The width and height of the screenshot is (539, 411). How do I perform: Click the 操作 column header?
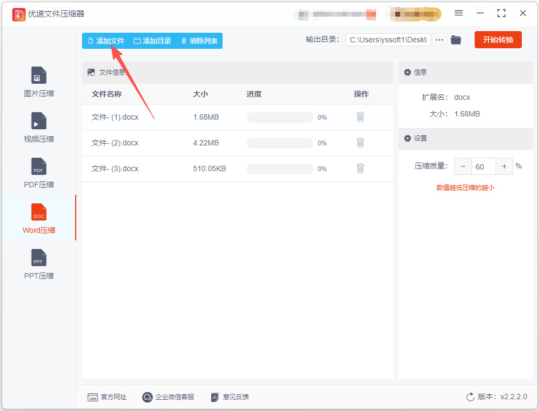(x=361, y=94)
